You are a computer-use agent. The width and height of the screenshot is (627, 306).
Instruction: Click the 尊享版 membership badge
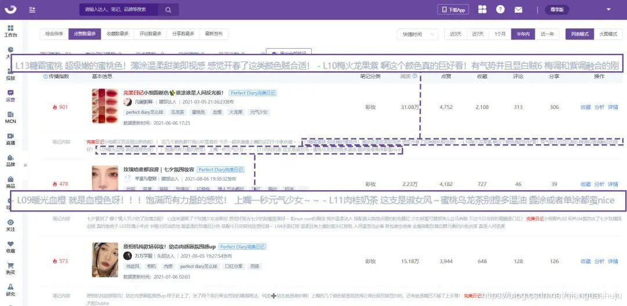tap(557, 10)
